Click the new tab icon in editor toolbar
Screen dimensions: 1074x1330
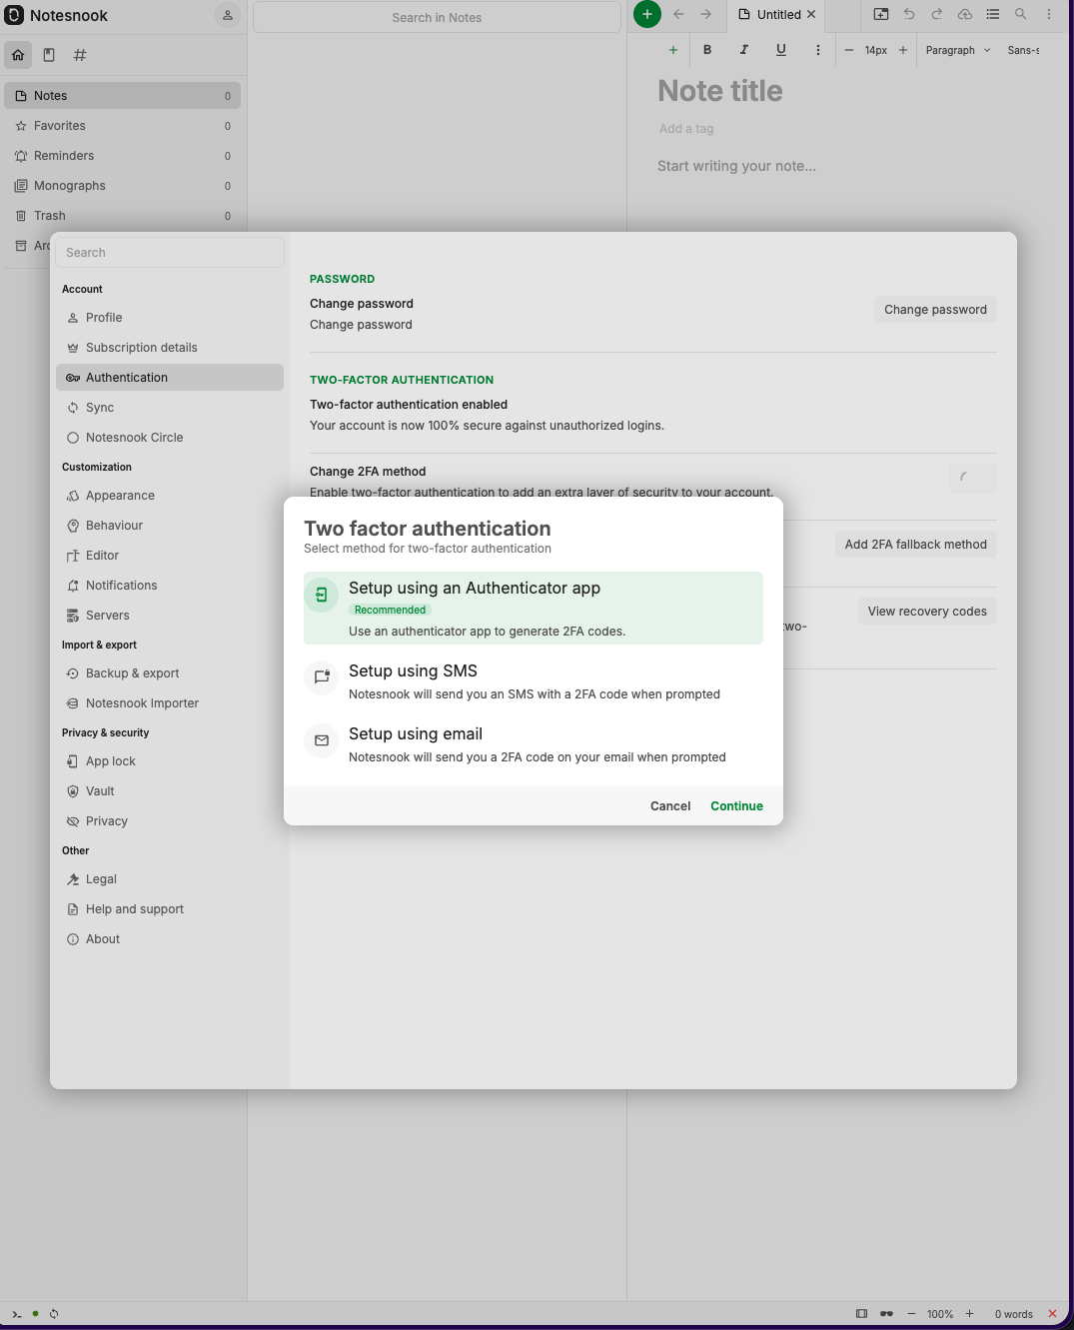881,14
